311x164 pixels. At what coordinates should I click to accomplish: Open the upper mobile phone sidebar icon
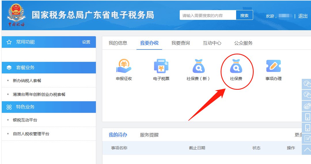[307, 117]
